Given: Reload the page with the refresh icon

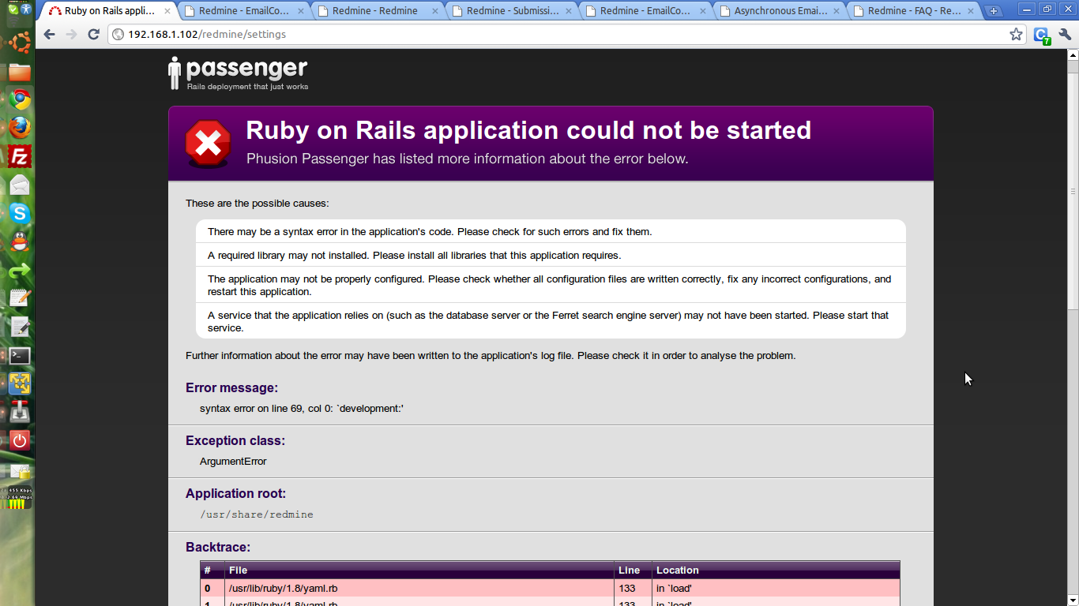Looking at the screenshot, I should pyautogui.click(x=93, y=34).
